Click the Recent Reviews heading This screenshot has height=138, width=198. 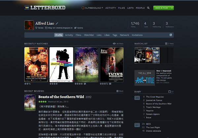click(34, 91)
